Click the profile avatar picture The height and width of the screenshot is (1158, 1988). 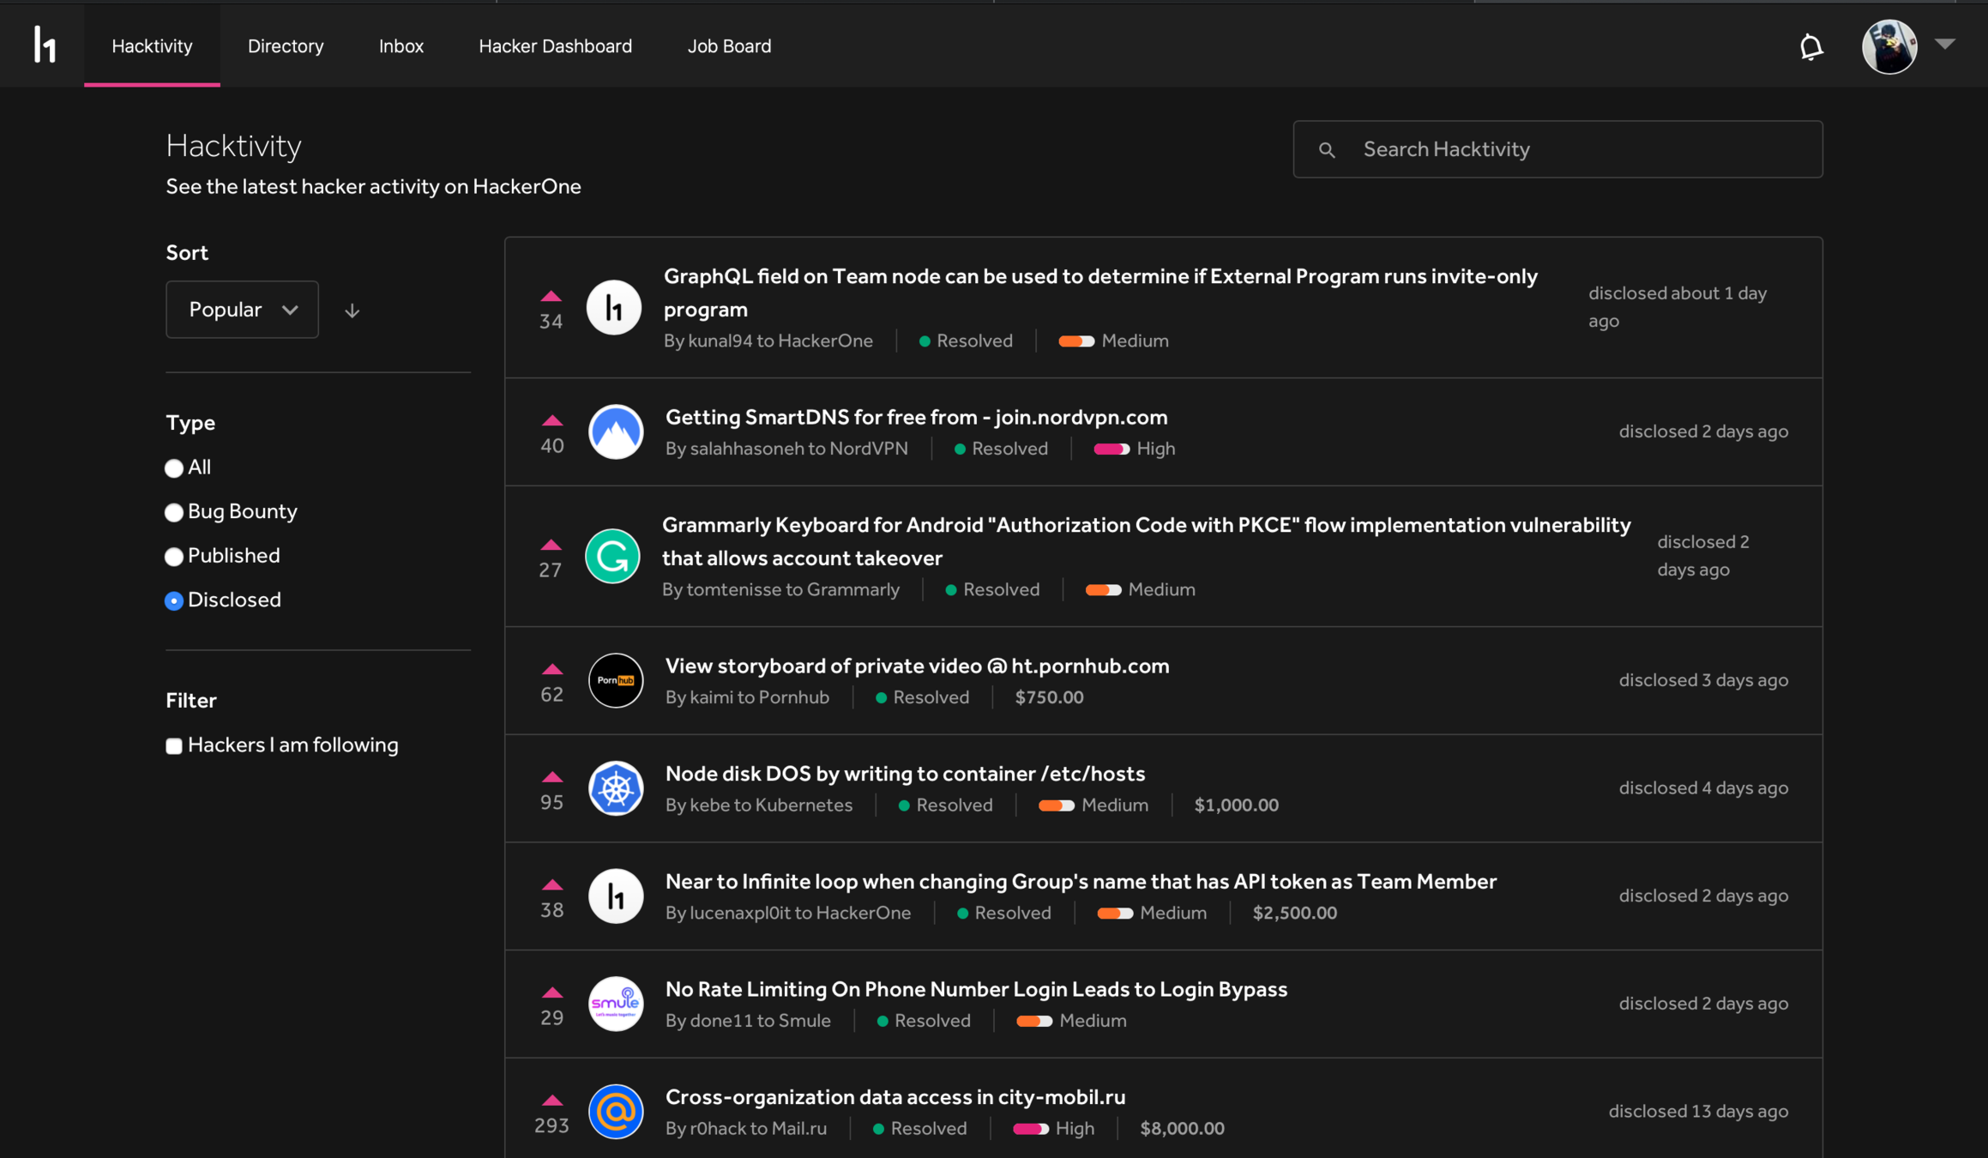coord(1889,46)
